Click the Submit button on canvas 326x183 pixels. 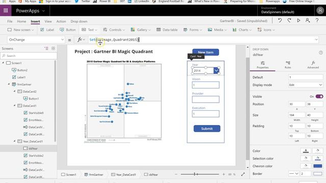(207, 129)
